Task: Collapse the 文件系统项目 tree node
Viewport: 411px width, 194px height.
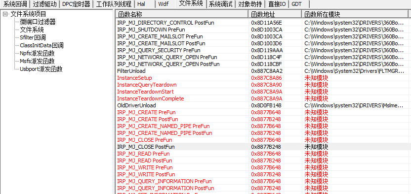Action: [5, 14]
